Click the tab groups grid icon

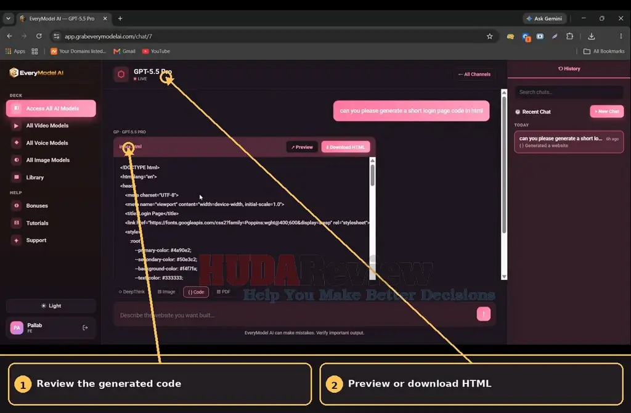[x=35, y=51]
